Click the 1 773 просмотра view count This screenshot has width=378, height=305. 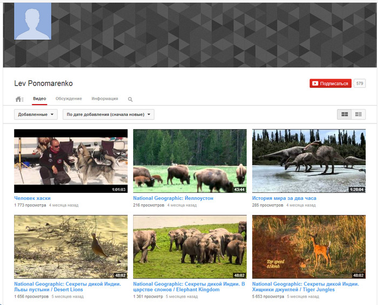[x=30, y=205]
